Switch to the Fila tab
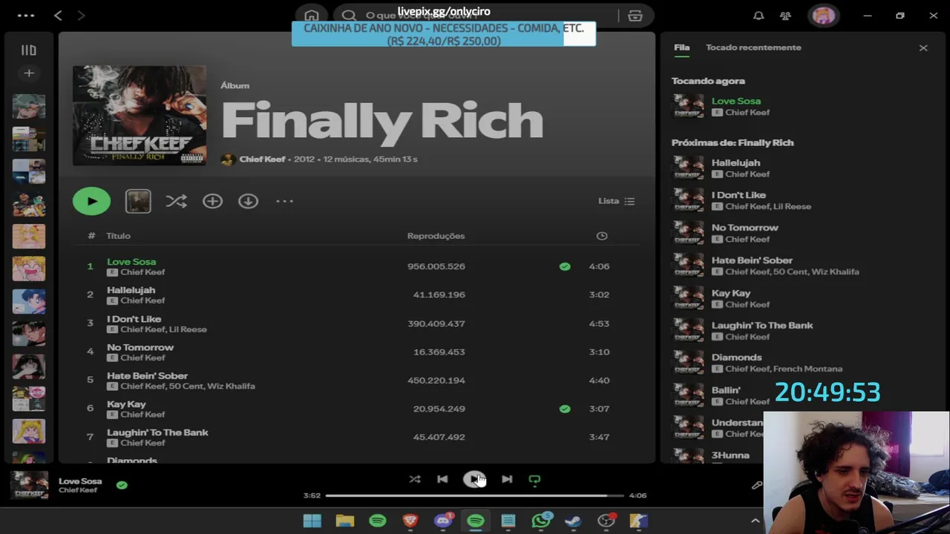The height and width of the screenshot is (534, 950). (x=681, y=47)
